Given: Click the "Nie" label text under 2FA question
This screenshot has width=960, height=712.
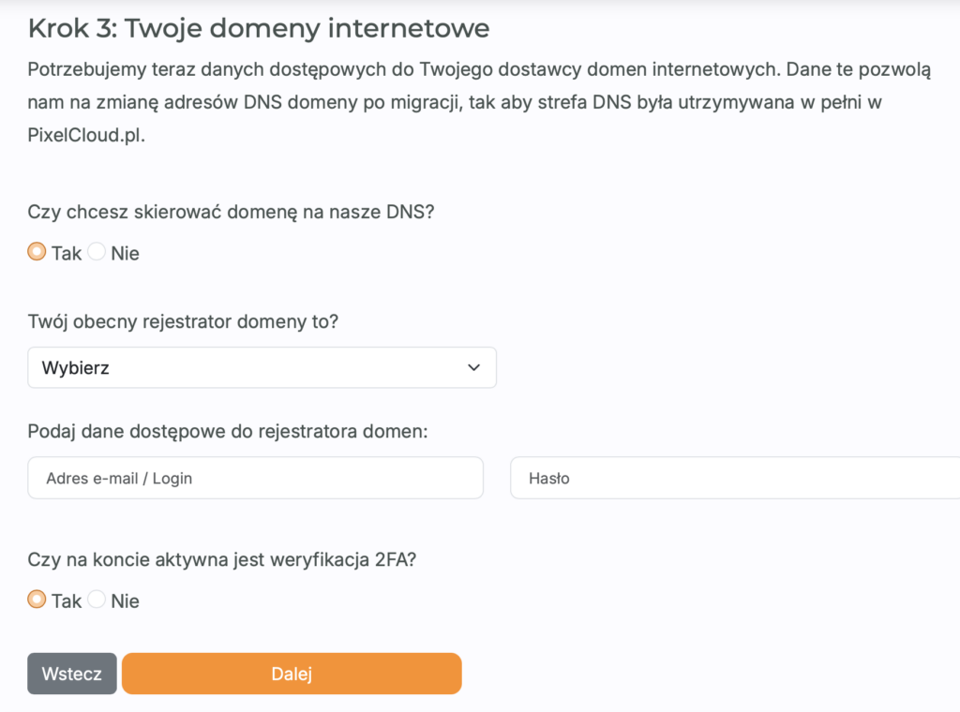Looking at the screenshot, I should tap(125, 601).
